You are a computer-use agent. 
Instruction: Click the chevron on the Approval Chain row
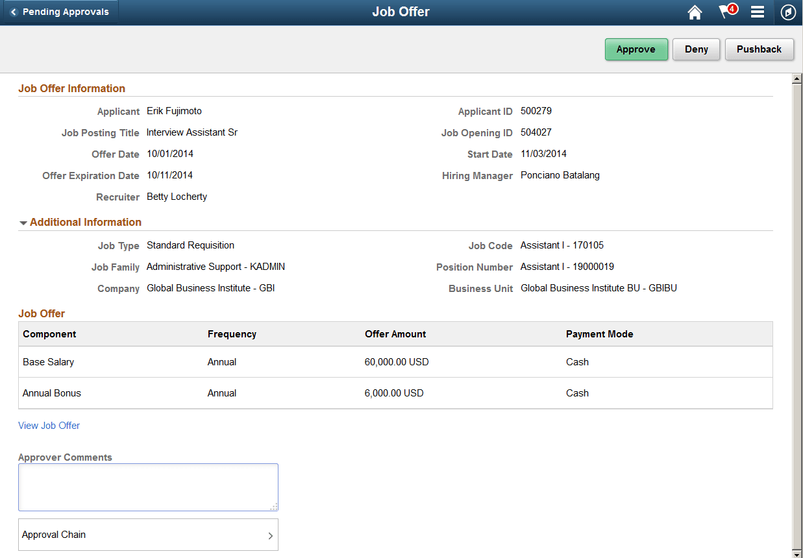click(271, 535)
